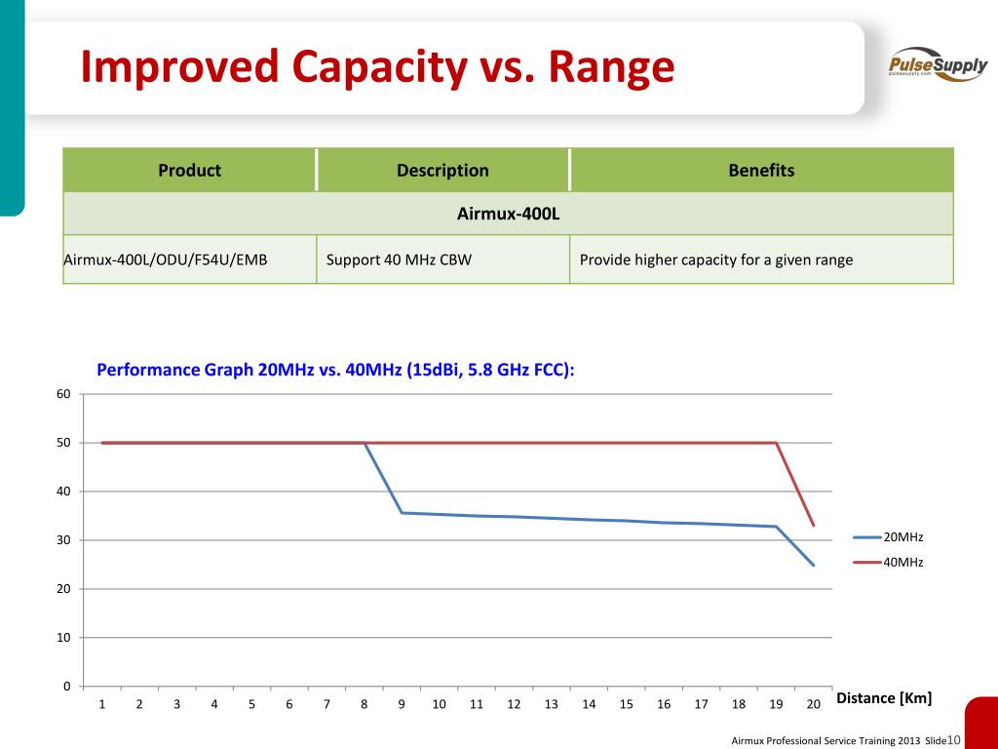Click 'Airmux Professional Service Training 2013' footer
This screenshot has width=998, height=749.
[825, 741]
